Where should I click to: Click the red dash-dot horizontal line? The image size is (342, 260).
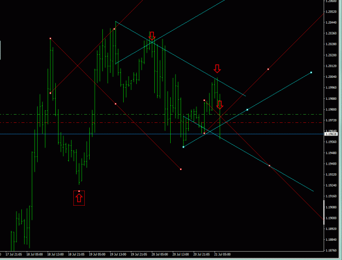(x=161, y=123)
